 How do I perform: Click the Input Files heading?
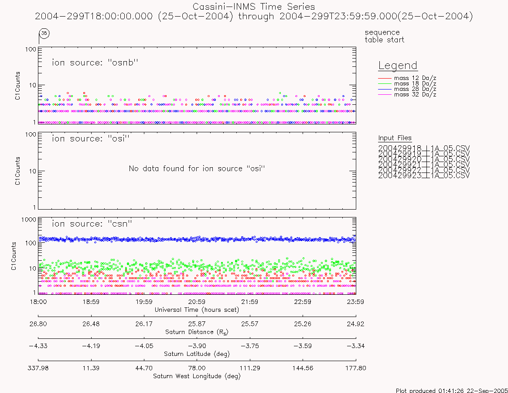point(395,138)
